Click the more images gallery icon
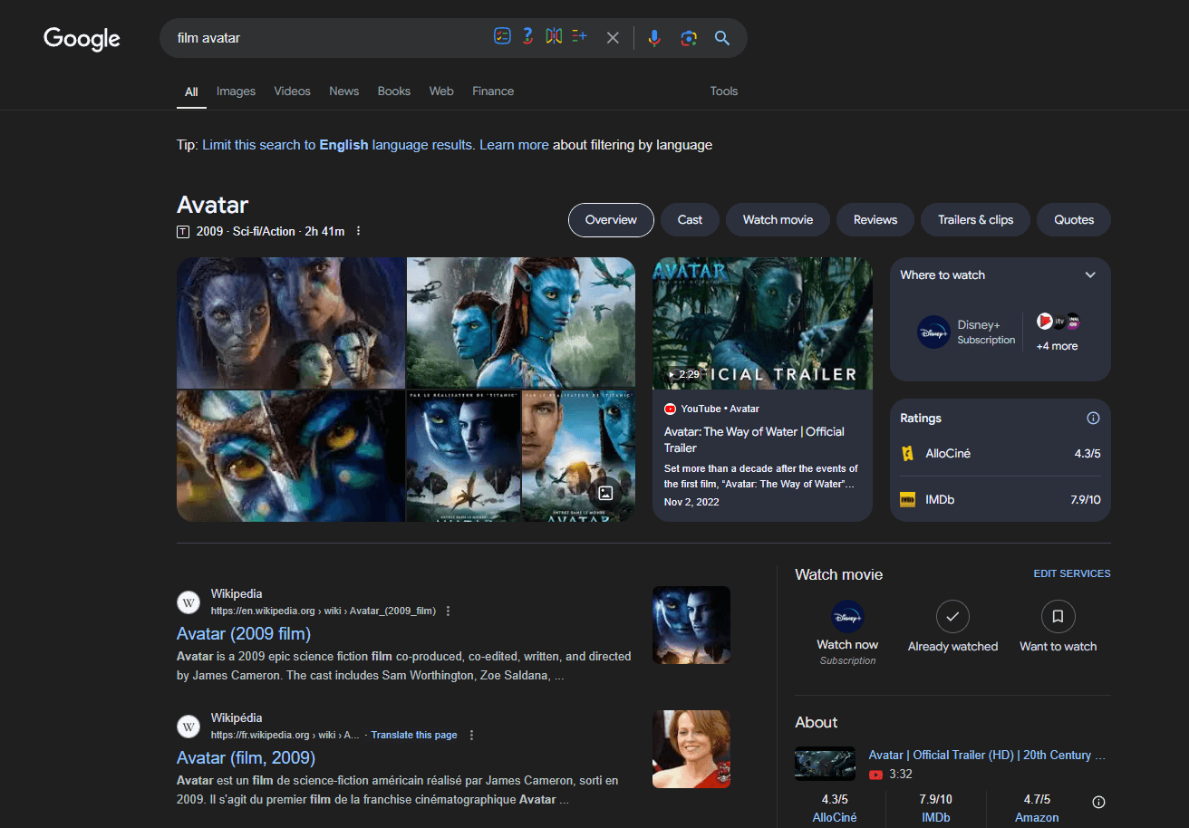Viewport: 1189px width, 828px height. point(606,494)
